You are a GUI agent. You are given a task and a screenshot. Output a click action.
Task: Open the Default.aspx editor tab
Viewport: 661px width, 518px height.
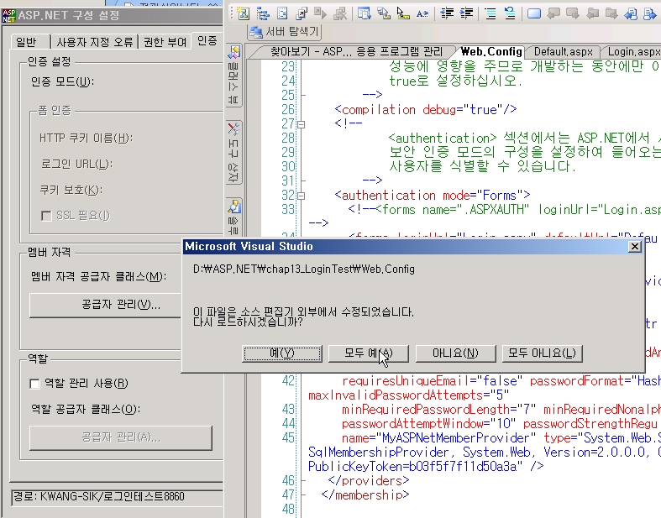click(564, 52)
